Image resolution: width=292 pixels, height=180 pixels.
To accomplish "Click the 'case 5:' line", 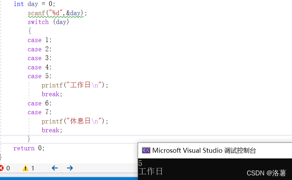I will point(40,76).
